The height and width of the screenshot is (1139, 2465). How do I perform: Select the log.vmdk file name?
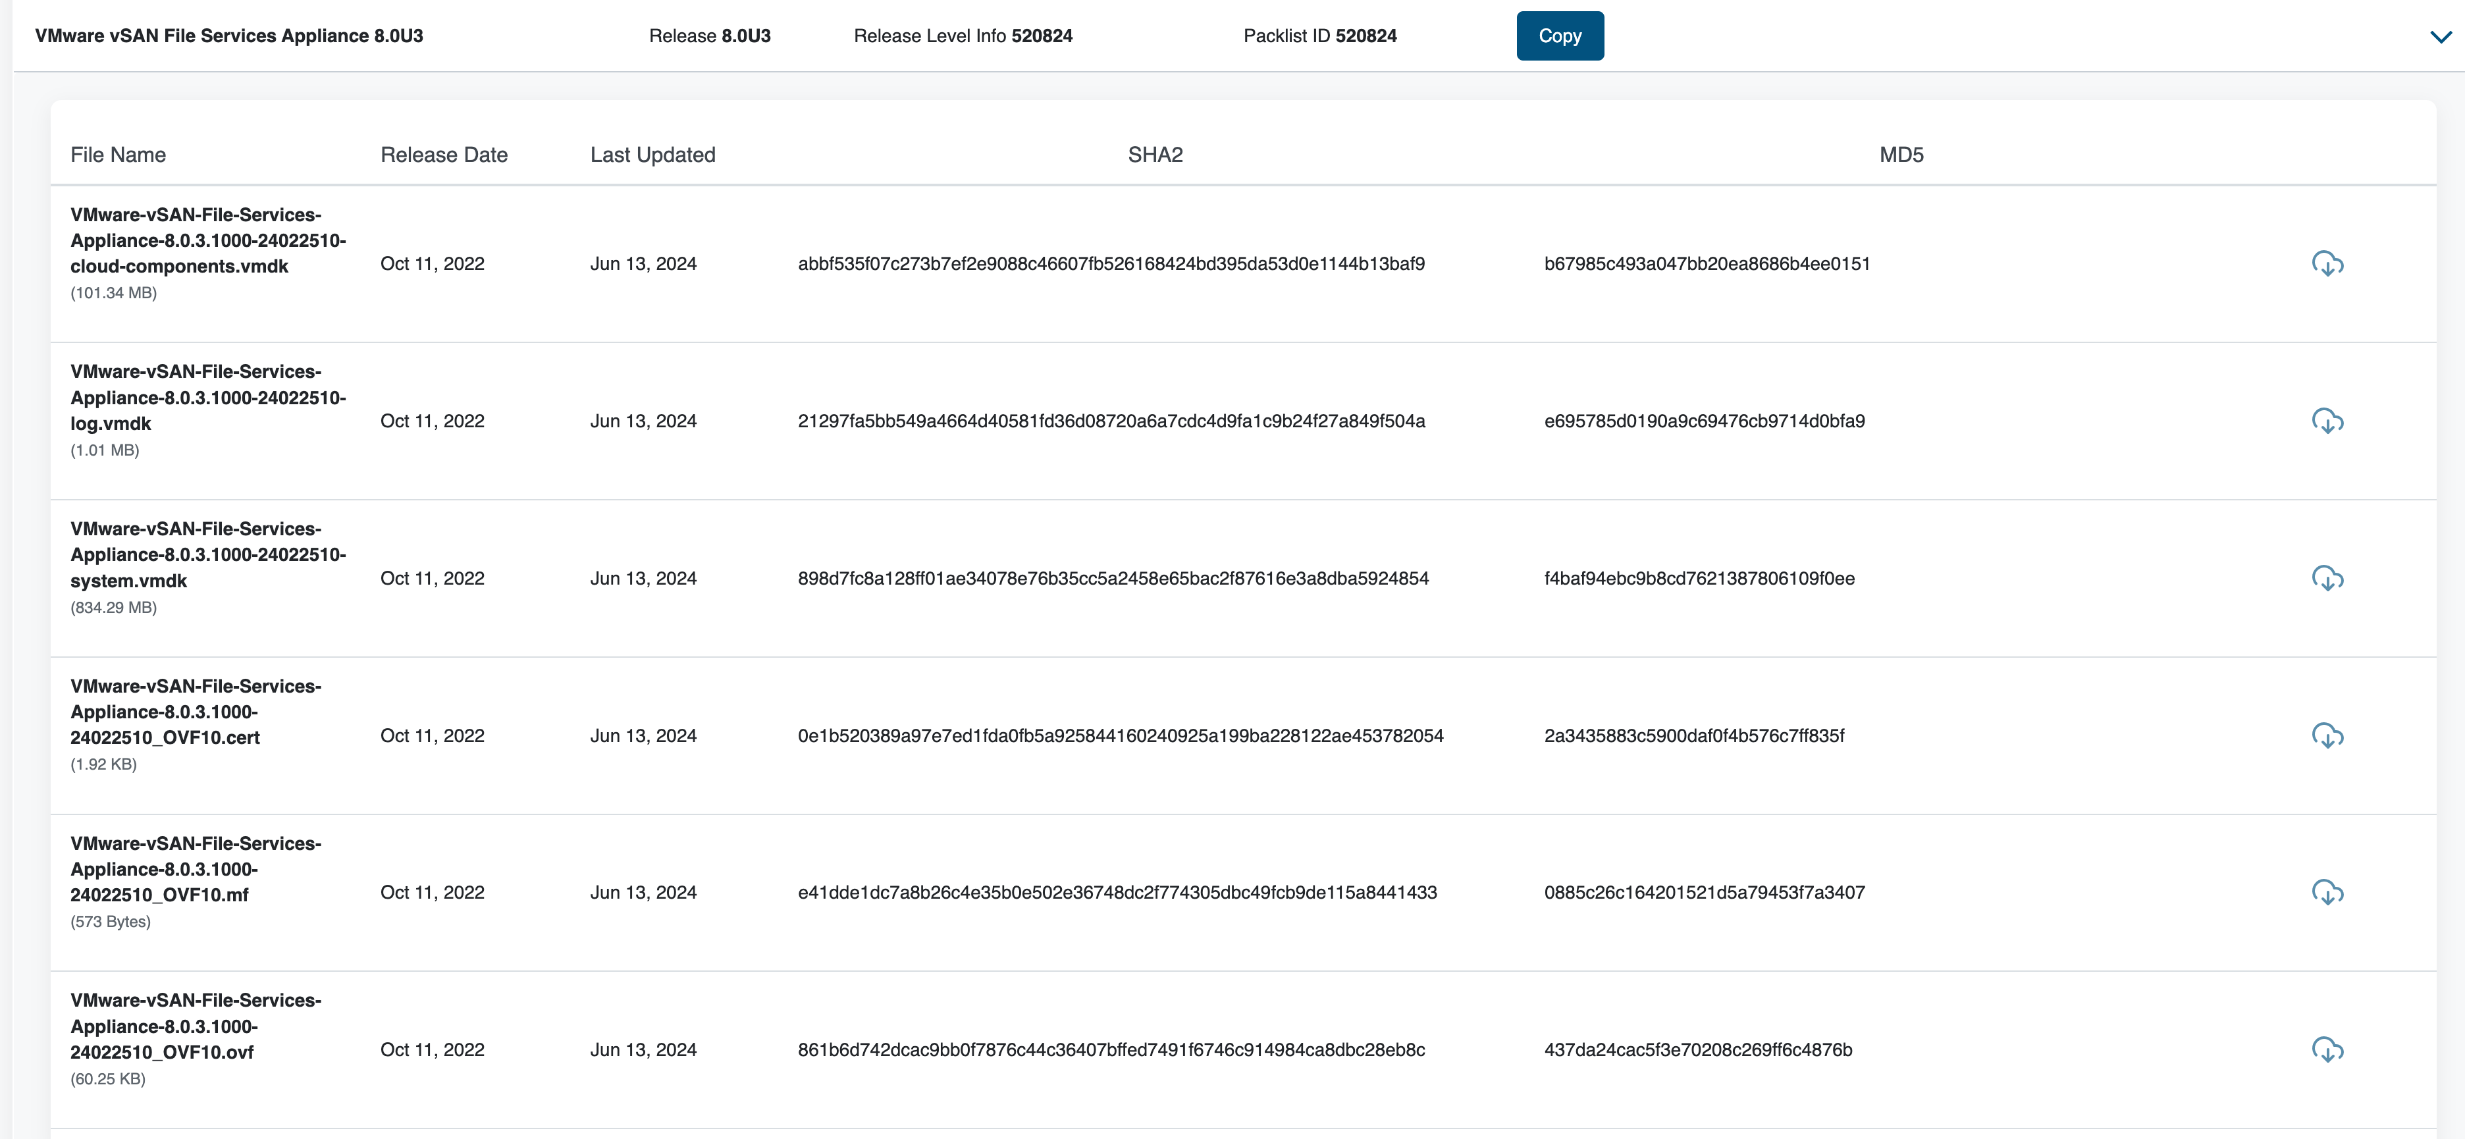[x=207, y=397]
